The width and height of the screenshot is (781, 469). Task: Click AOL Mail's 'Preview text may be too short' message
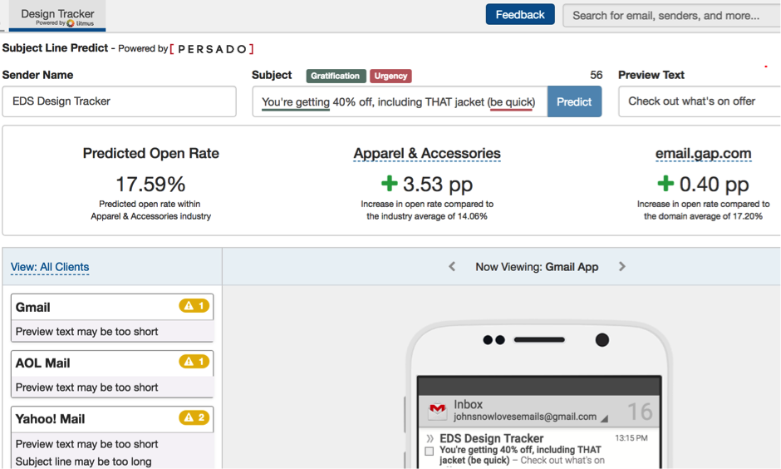[x=86, y=388]
